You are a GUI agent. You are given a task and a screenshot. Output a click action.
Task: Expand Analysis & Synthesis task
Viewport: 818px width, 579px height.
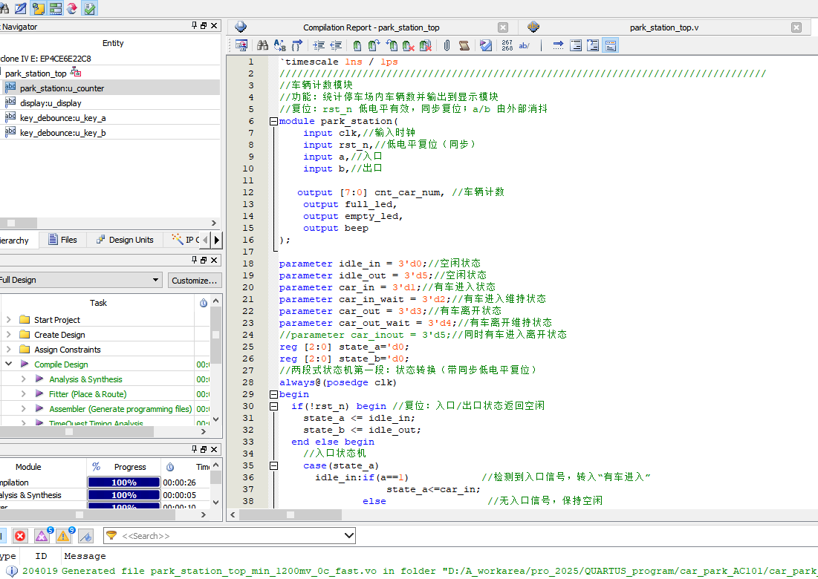[24, 379]
